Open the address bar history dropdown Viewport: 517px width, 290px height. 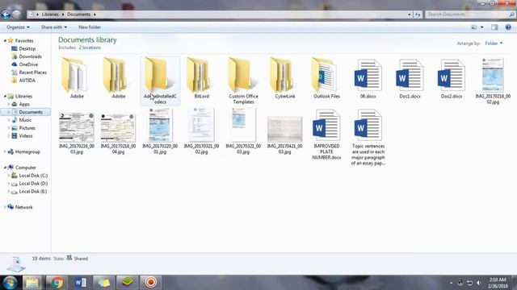[x=410, y=14]
